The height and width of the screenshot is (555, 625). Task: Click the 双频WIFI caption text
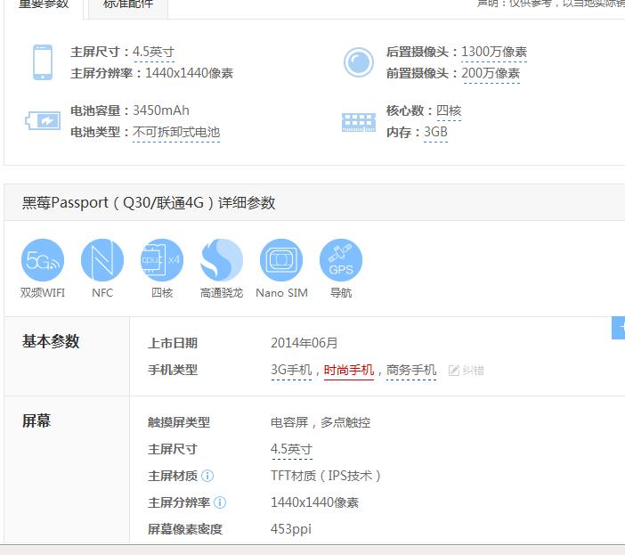43,293
